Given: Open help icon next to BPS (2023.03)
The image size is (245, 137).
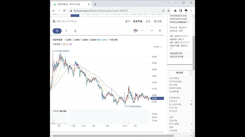Looking at the screenshot, I should [189, 42].
